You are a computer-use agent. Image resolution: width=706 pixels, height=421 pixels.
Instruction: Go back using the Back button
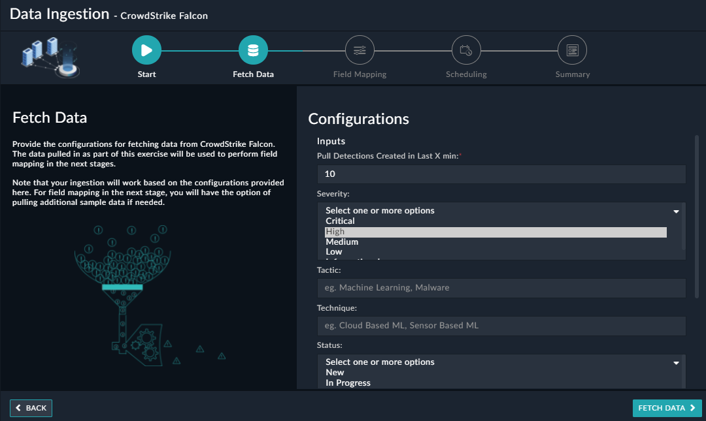[x=31, y=408]
